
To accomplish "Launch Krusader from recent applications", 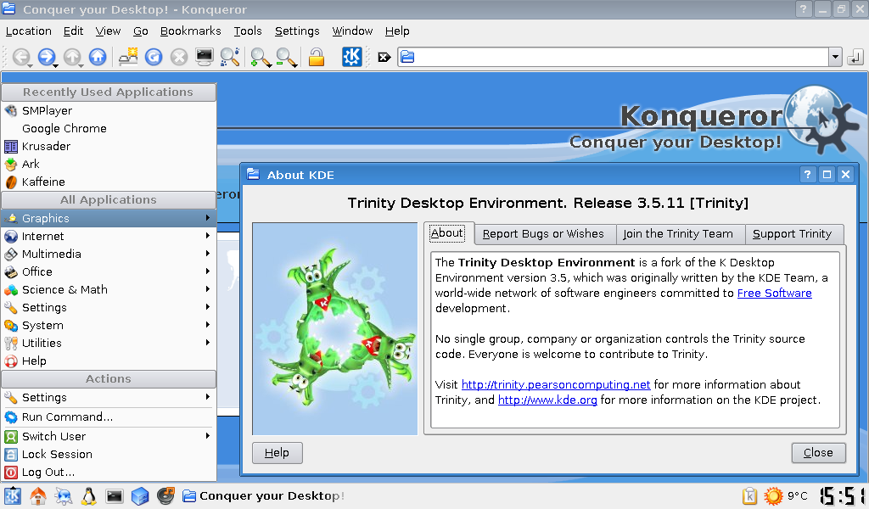I will (x=109, y=146).
